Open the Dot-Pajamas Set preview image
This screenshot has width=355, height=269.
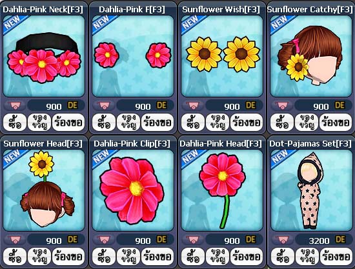pyautogui.click(x=311, y=190)
